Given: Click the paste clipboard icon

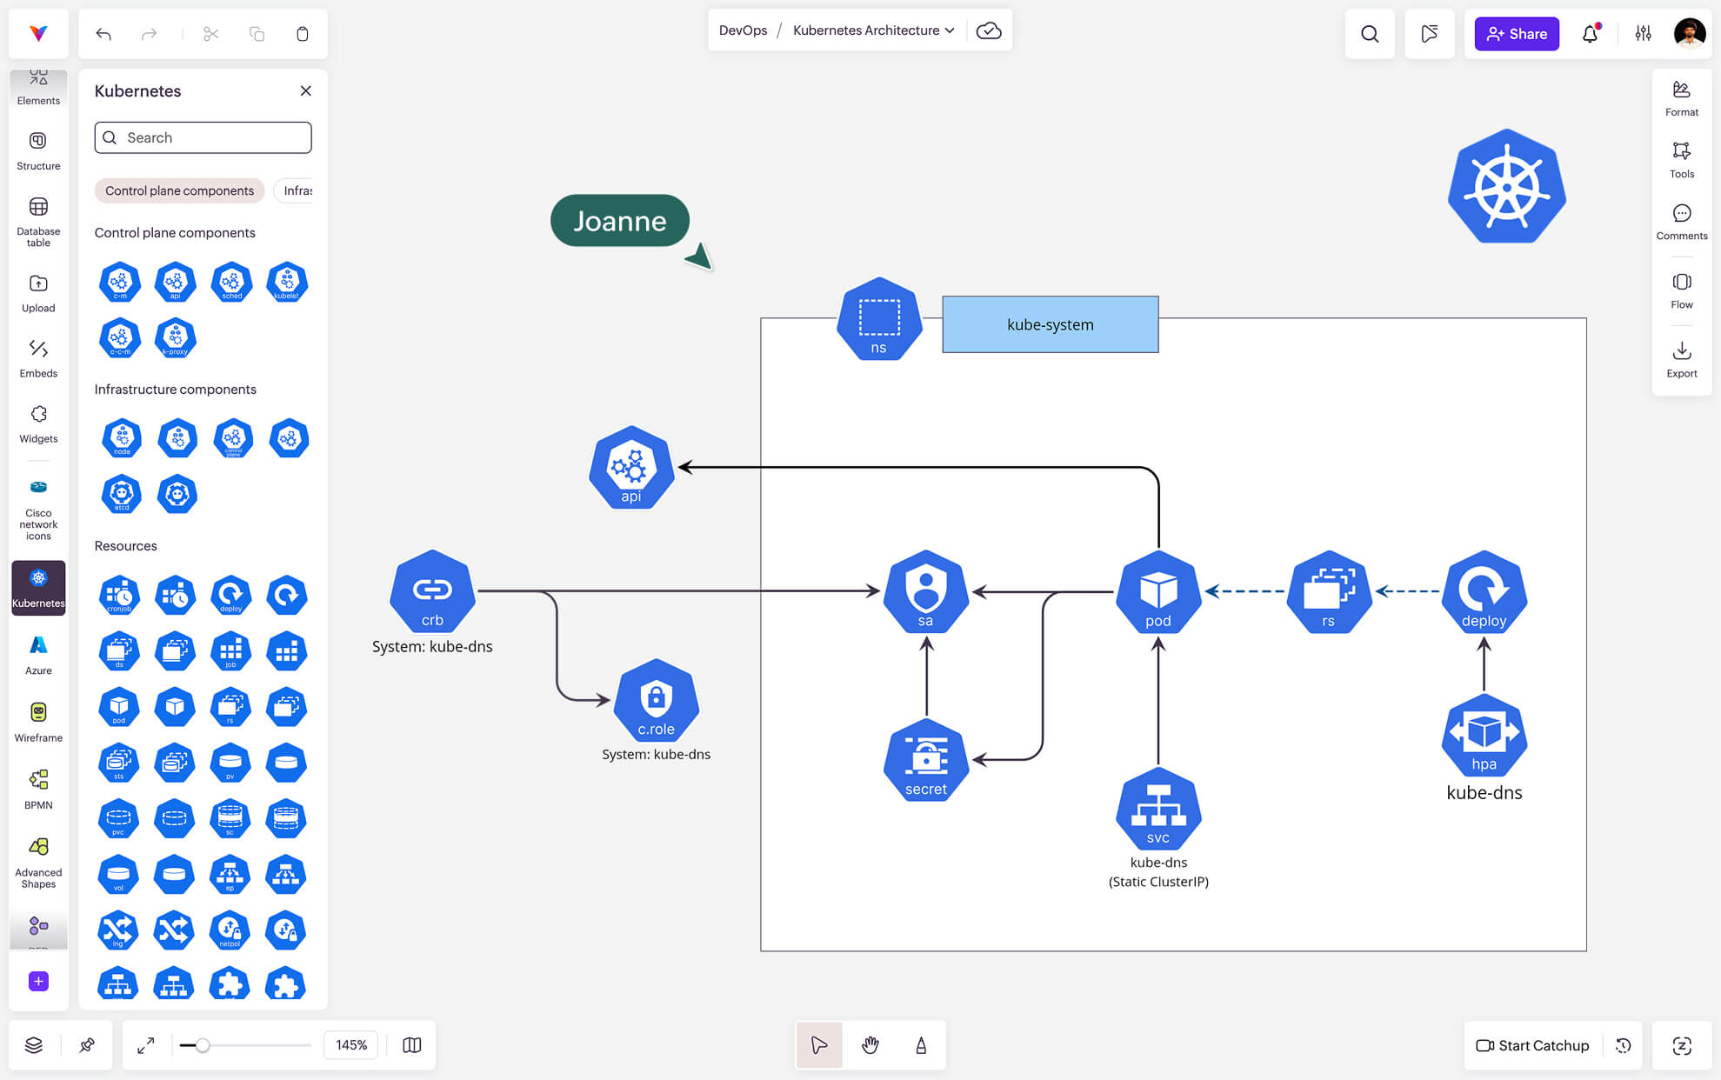Looking at the screenshot, I should point(302,34).
